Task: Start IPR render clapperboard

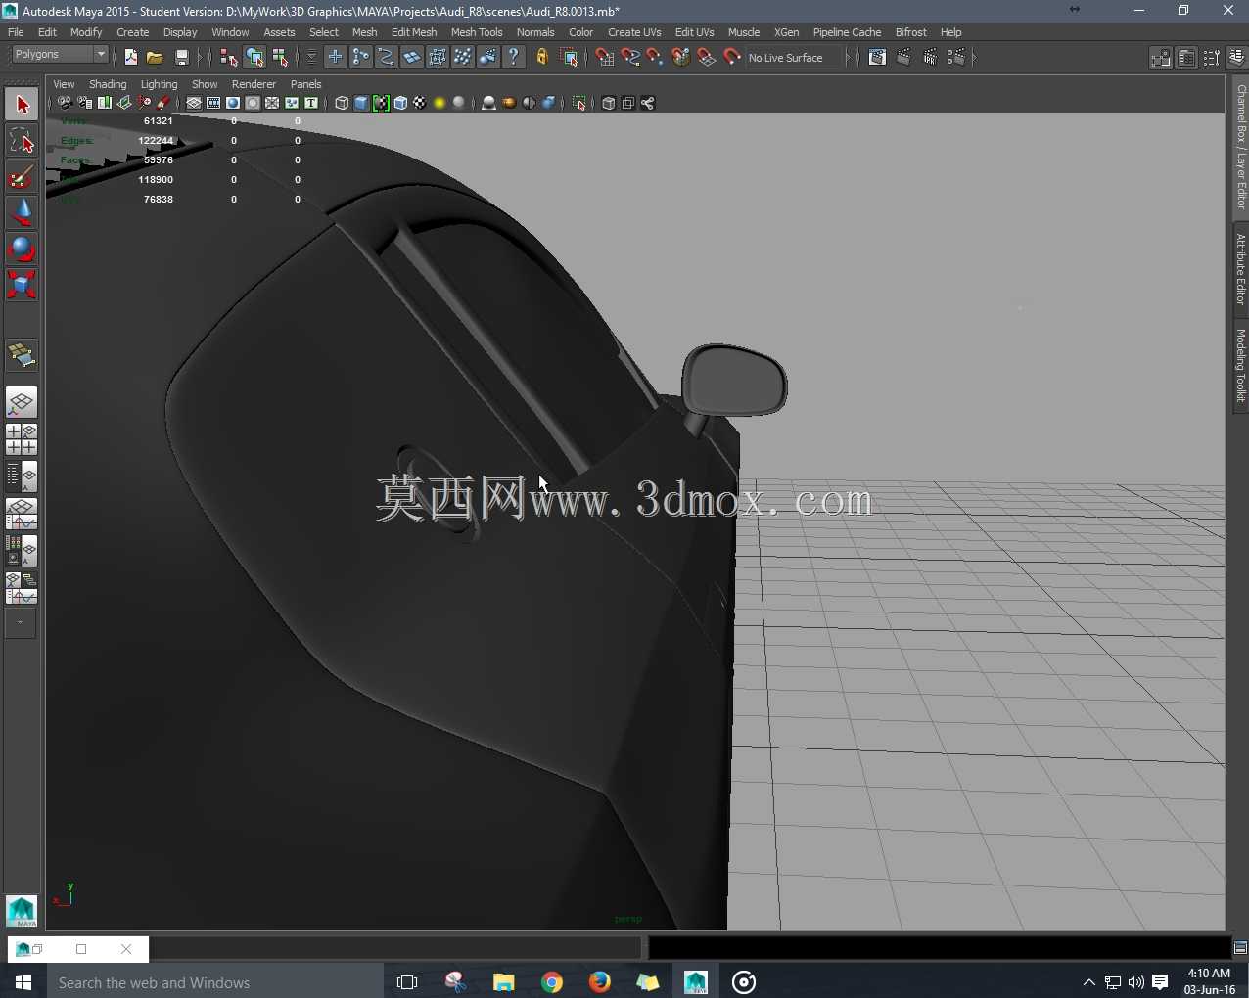Action: coord(930,58)
